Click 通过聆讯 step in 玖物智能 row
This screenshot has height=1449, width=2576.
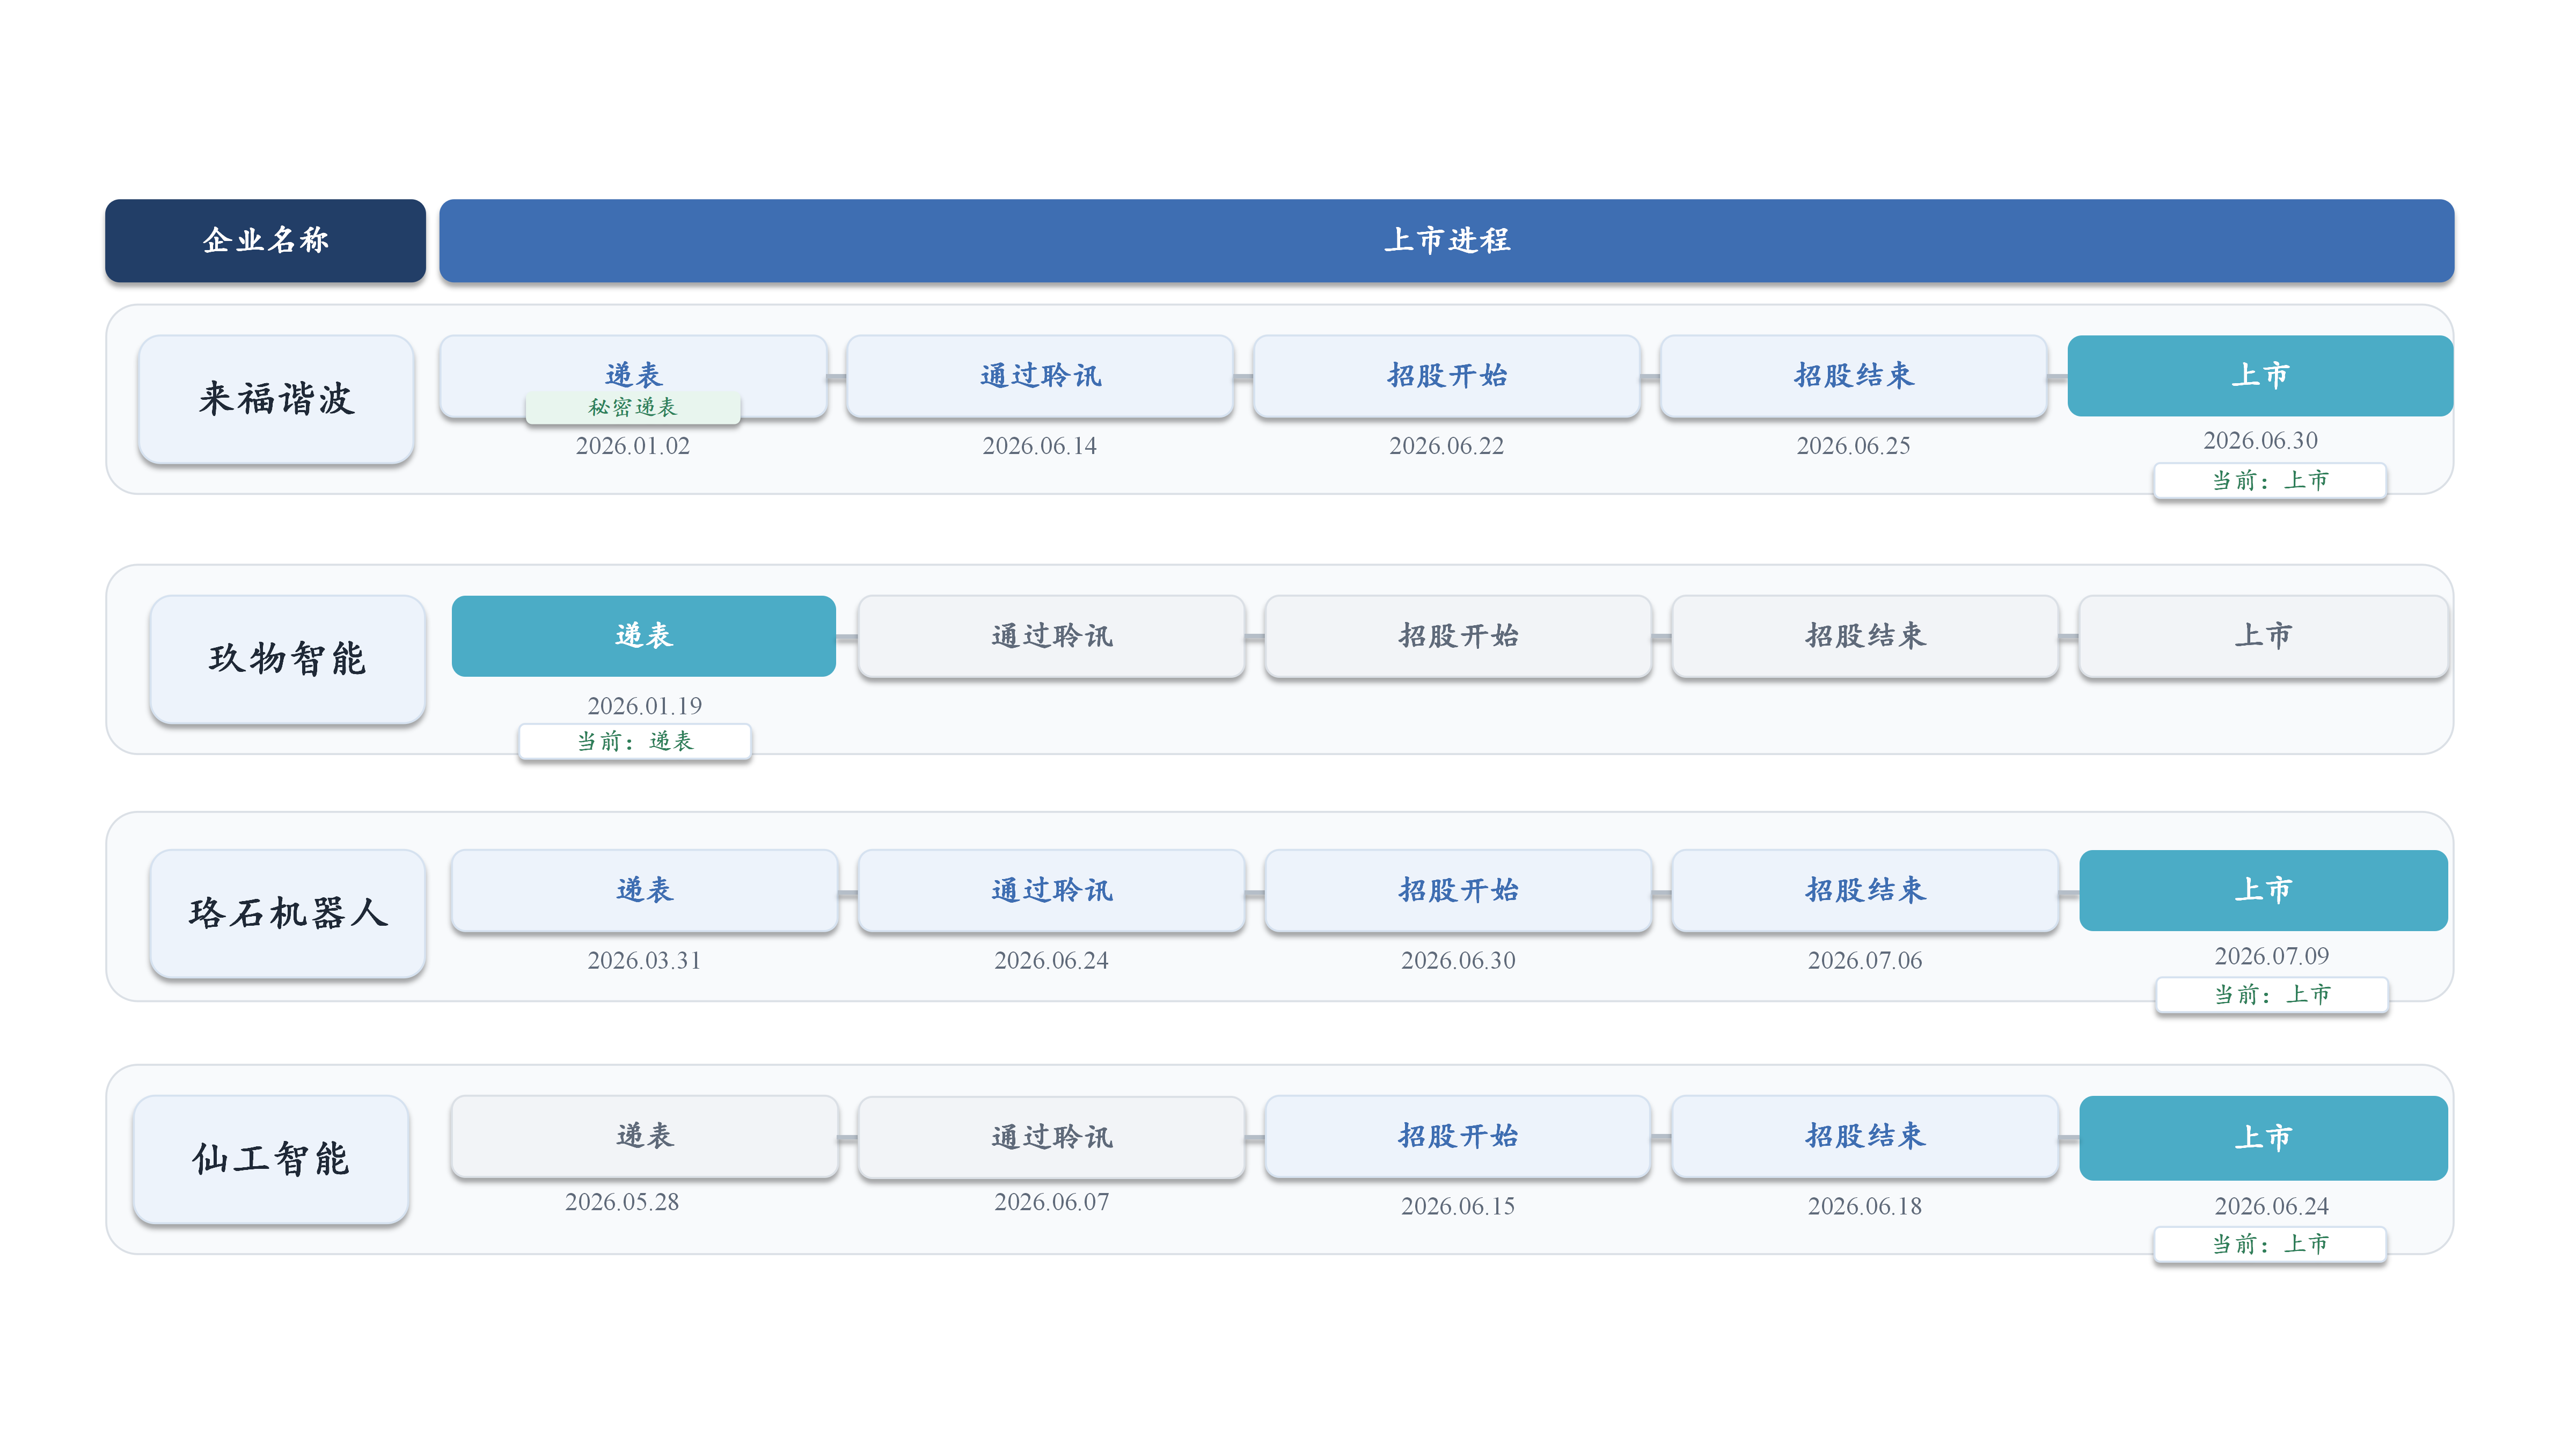[x=1051, y=636]
